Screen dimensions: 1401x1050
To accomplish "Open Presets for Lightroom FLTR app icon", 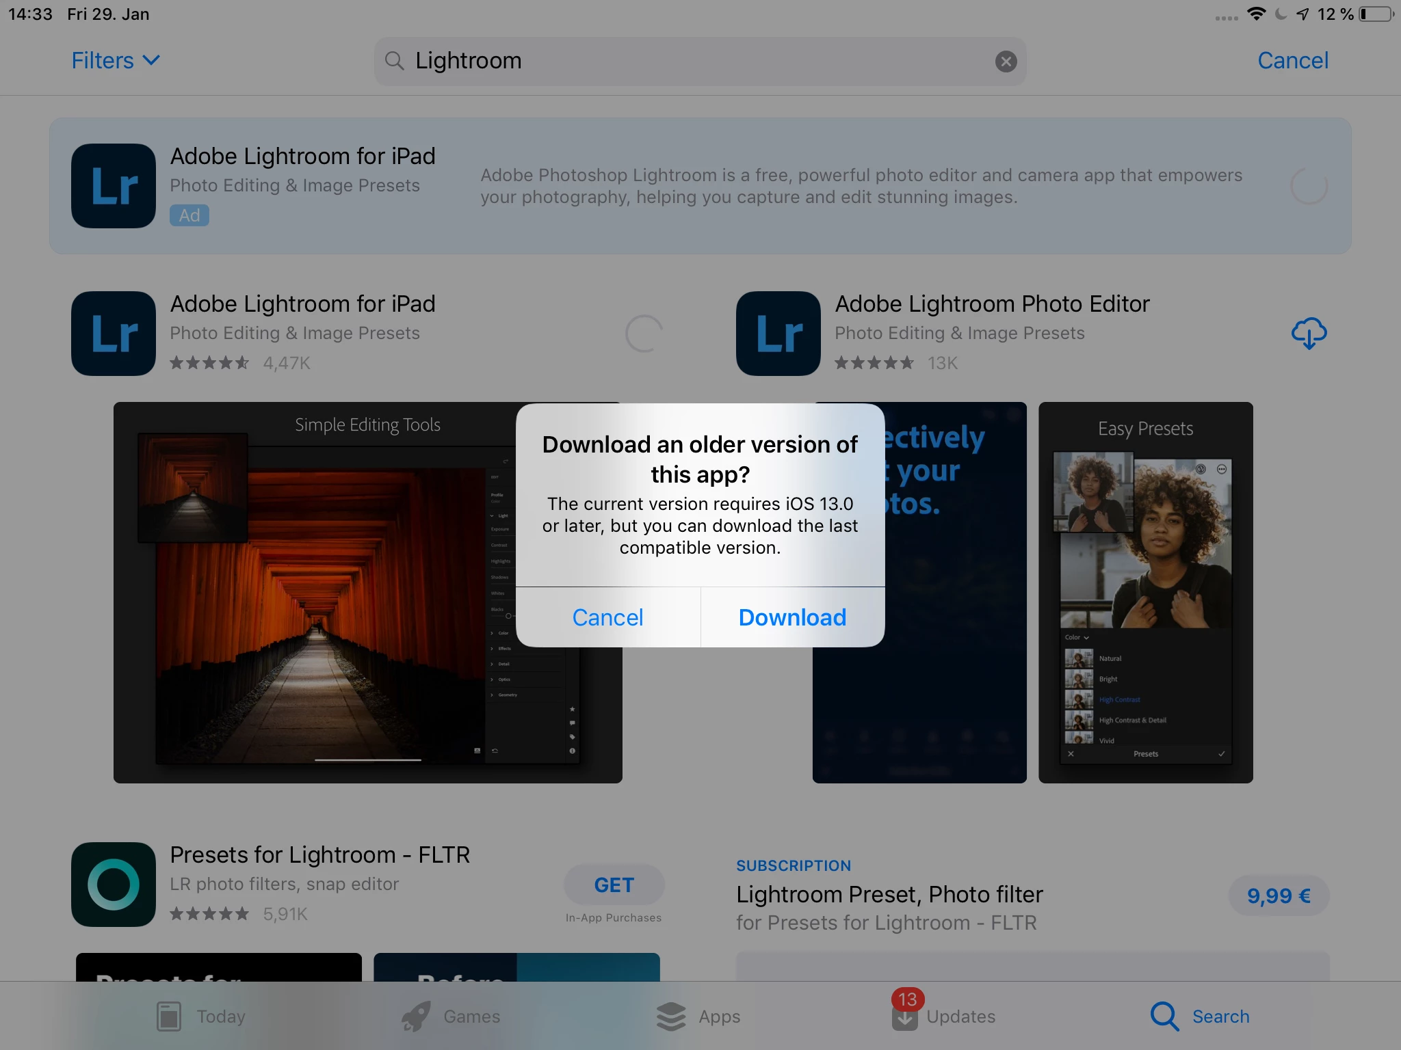I will tap(114, 885).
